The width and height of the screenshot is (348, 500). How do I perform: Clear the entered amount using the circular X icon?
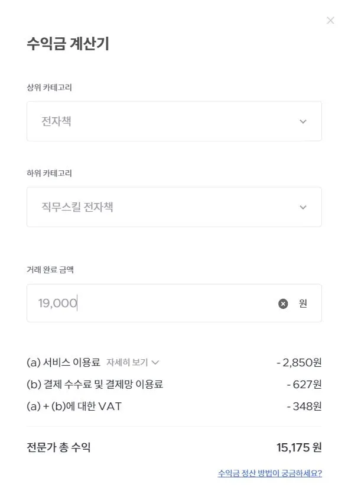pyautogui.click(x=283, y=303)
